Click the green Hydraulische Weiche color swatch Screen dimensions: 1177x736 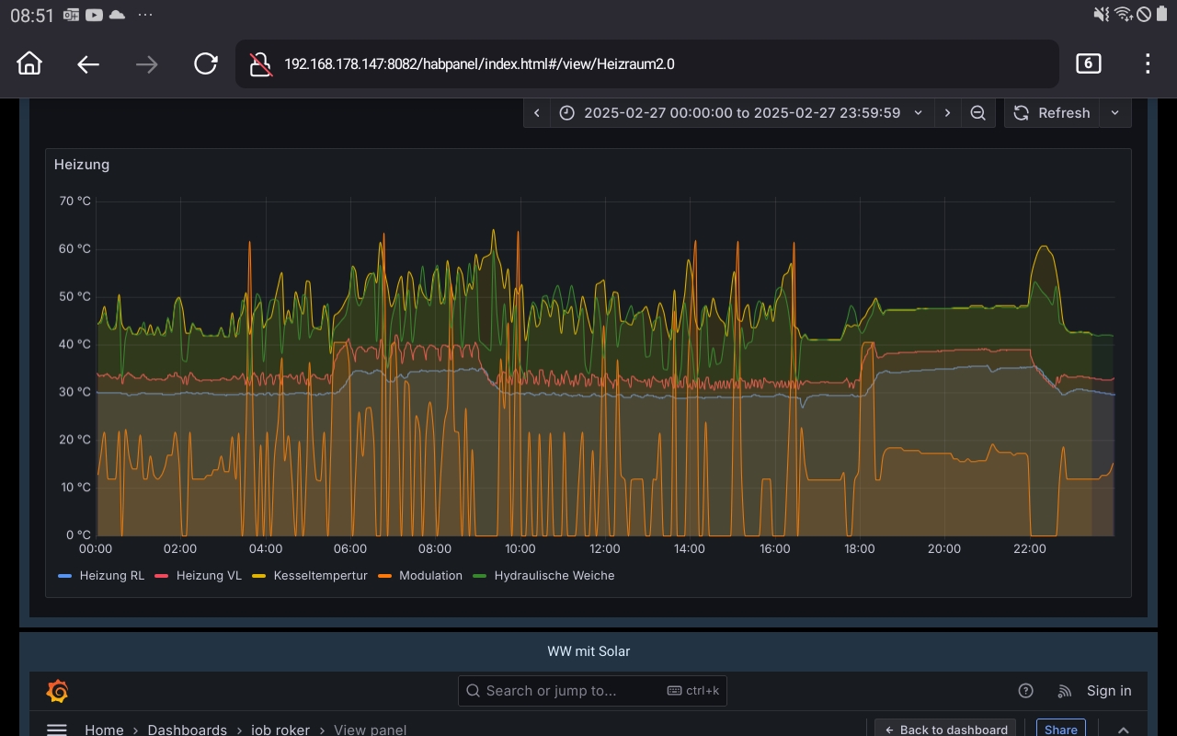pos(479,576)
